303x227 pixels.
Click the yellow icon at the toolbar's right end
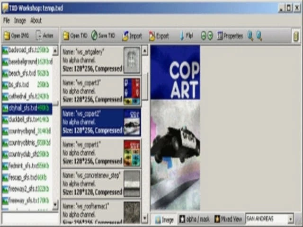(296, 36)
